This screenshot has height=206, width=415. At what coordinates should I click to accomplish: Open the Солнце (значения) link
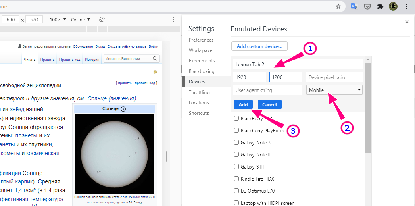[112, 99]
